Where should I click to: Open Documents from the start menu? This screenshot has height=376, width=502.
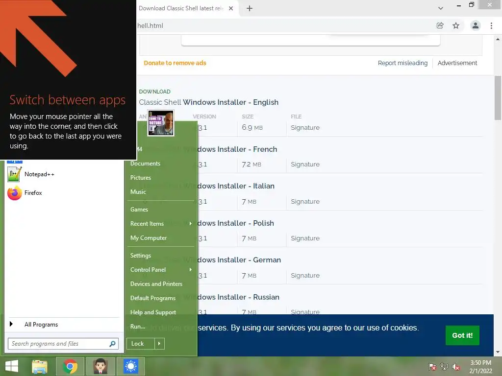[x=145, y=164]
